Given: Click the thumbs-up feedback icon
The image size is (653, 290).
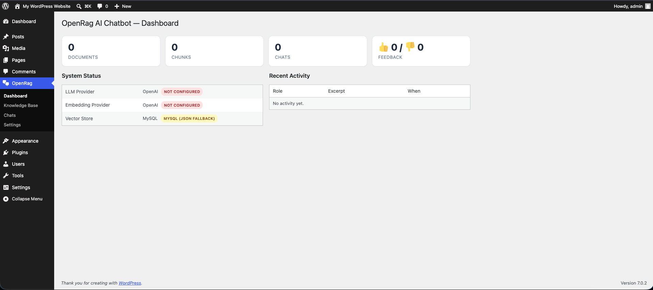Looking at the screenshot, I should tap(384, 47).
